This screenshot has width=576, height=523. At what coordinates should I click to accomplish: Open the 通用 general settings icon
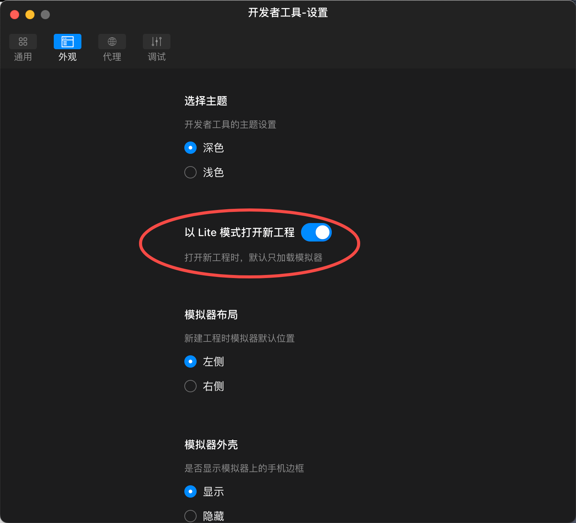pyautogui.click(x=23, y=42)
